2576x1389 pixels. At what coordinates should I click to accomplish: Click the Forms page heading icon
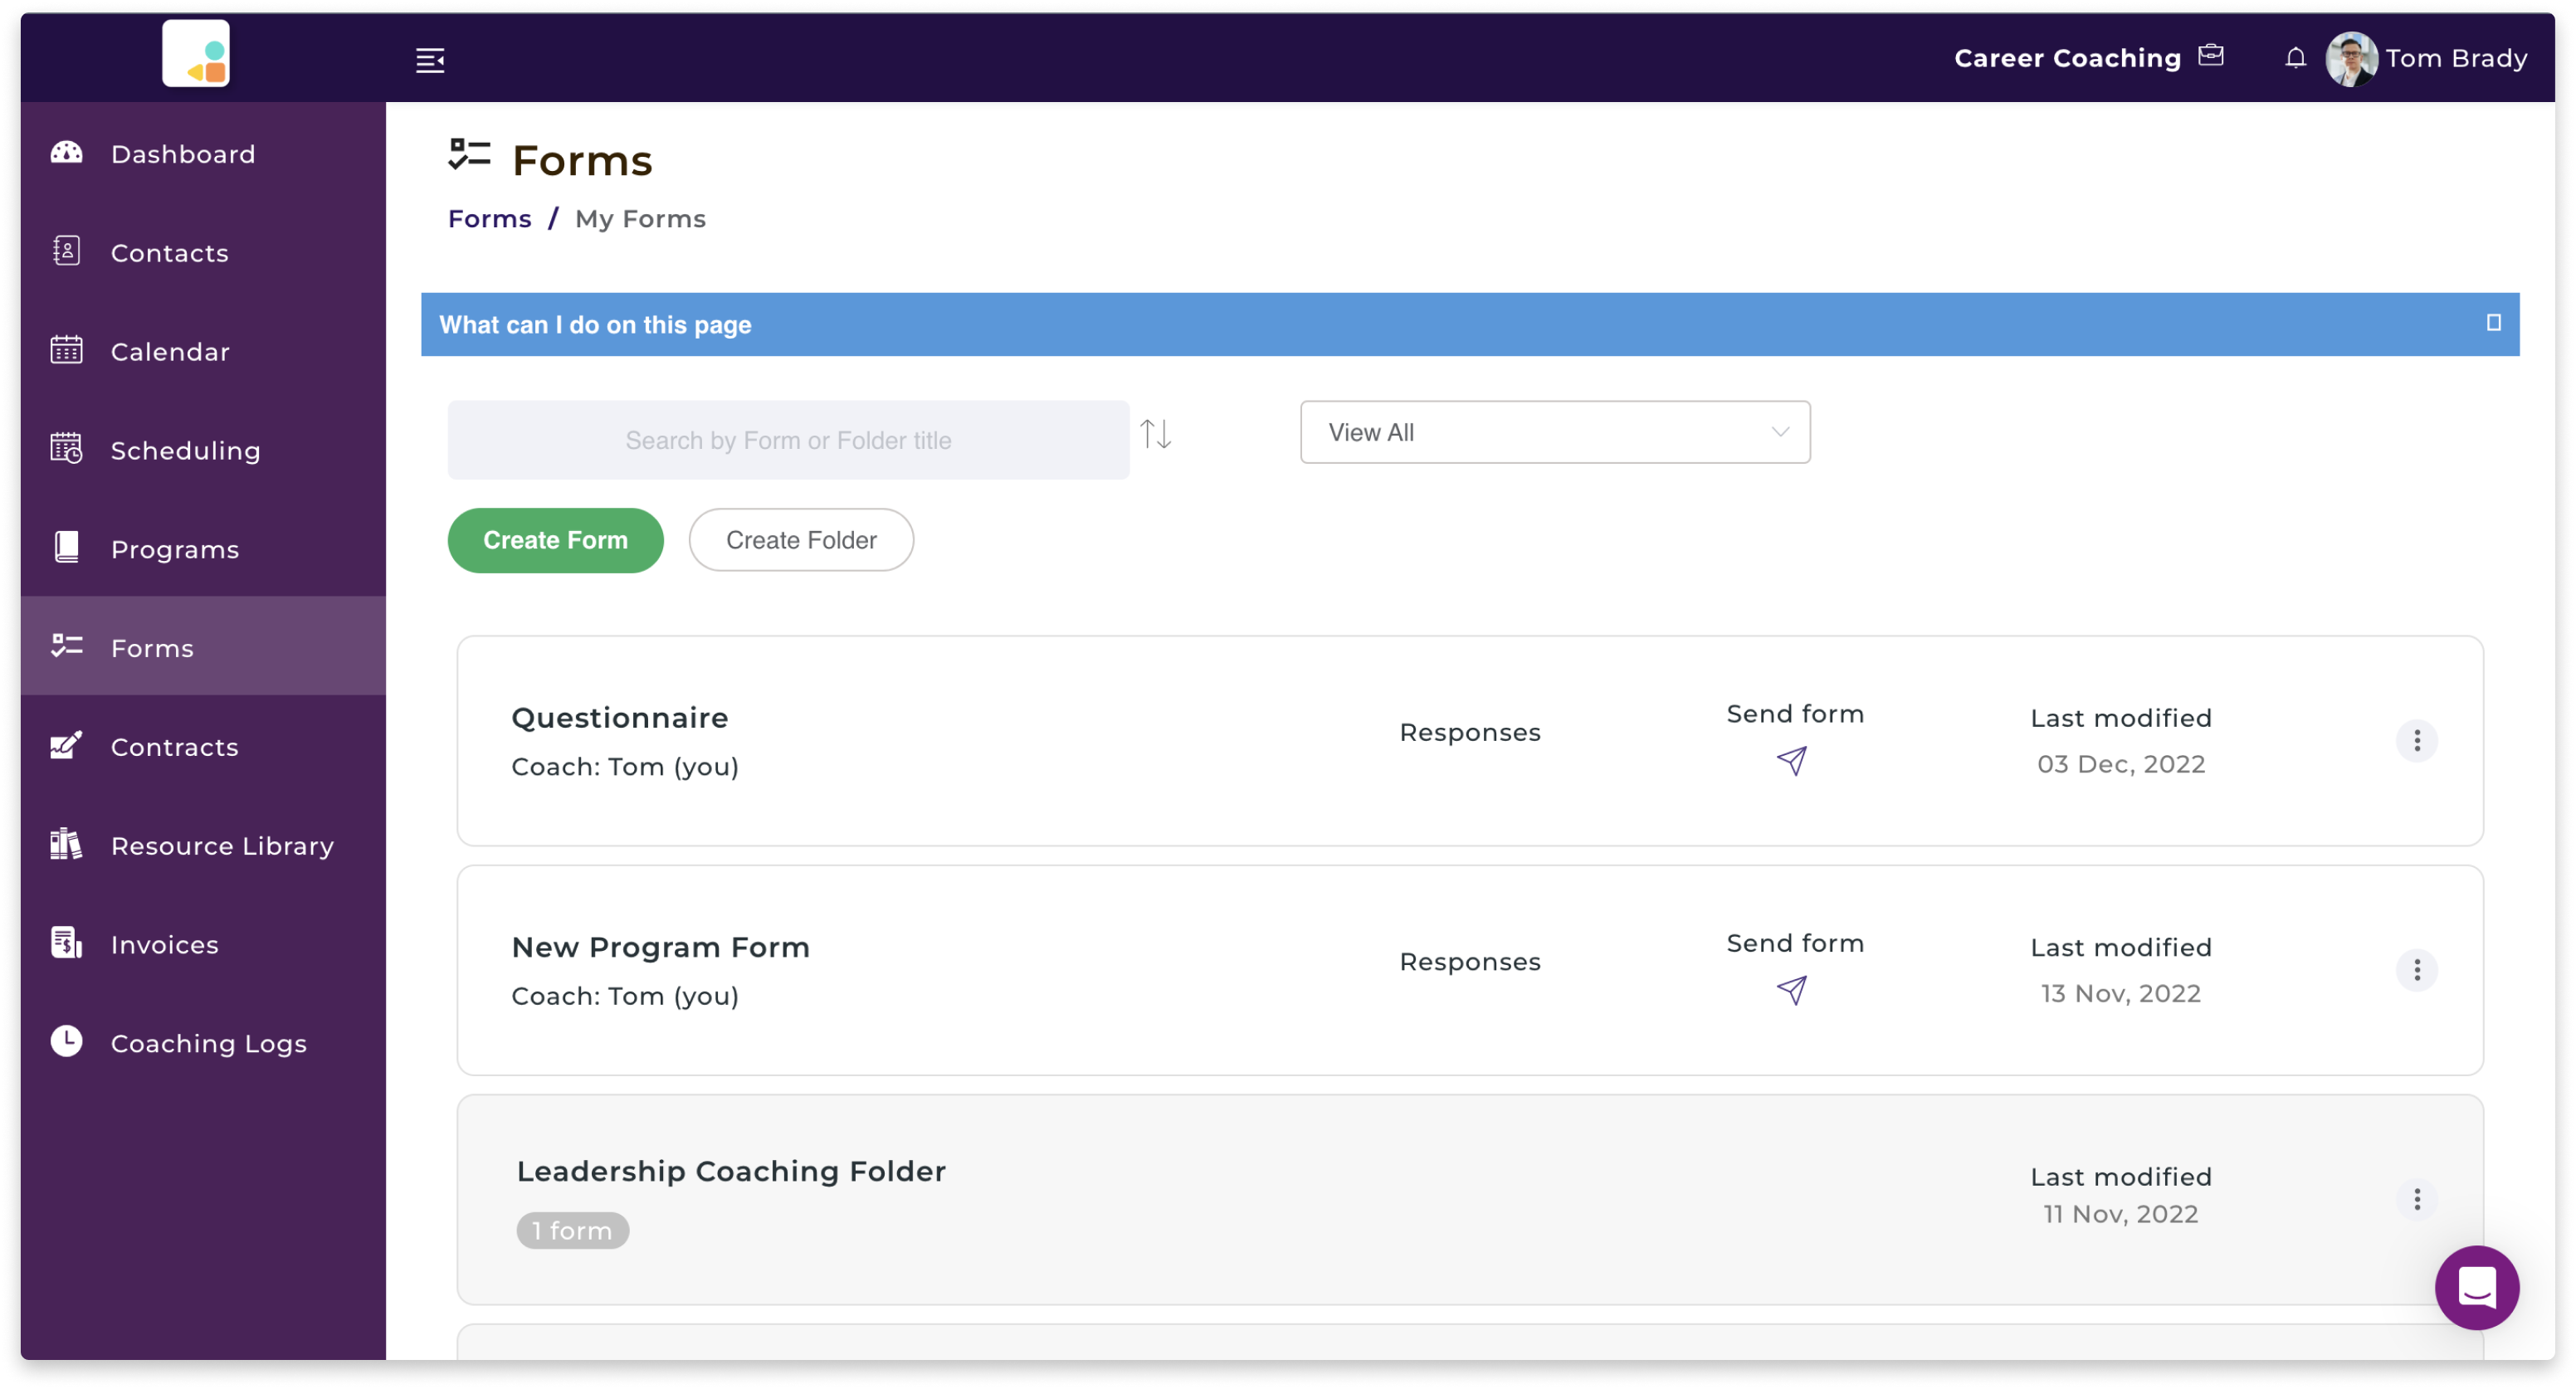click(469, 156)
